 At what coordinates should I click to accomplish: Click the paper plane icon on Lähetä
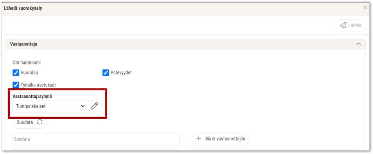point(343,25)
